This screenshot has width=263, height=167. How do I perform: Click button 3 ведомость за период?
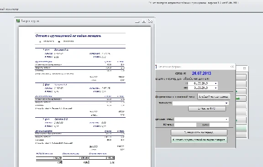pyautogui.click(x=199, y=132)
